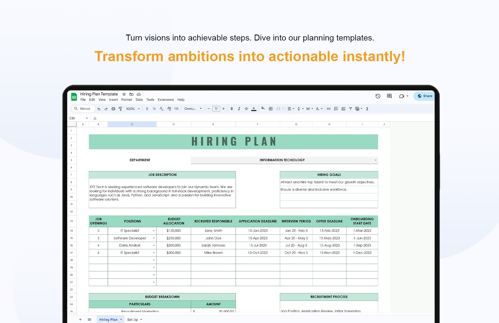499x323 pixels.
Task: Star the Hiring Plan Template document
Action: (x=124, y=94)
